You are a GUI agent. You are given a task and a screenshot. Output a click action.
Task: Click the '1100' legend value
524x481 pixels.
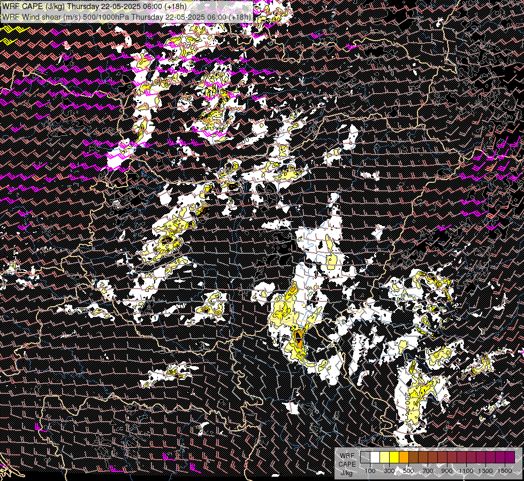466,471
